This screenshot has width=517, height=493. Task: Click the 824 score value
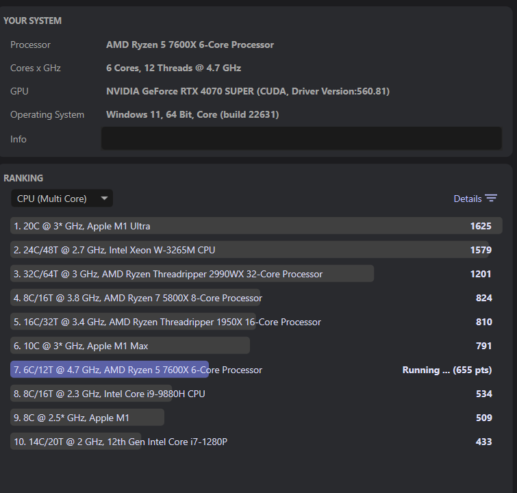[x=483, y=298]
